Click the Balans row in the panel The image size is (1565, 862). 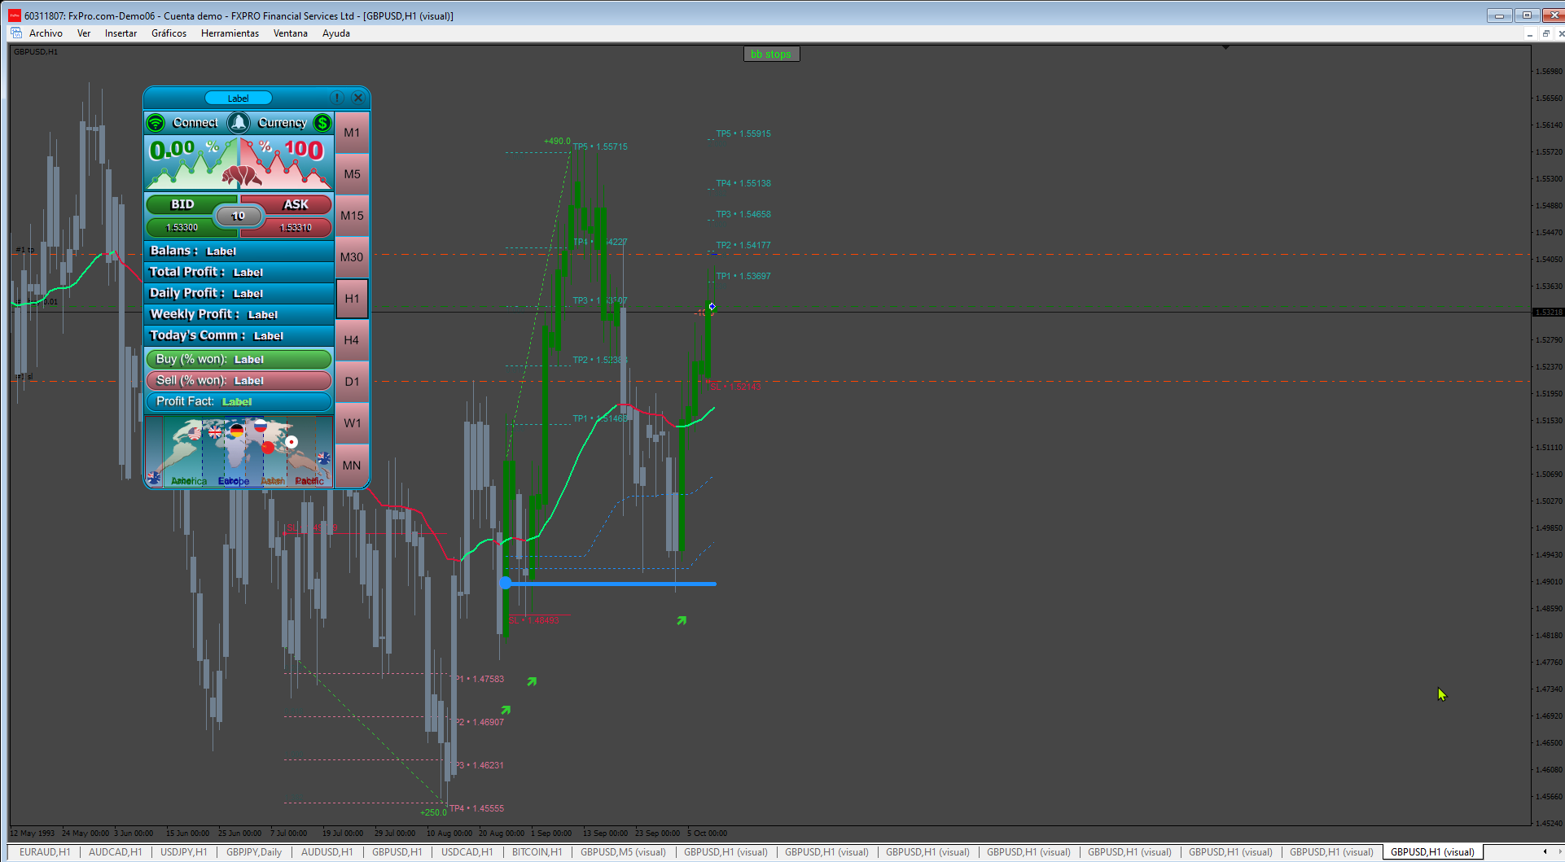(x=239, y=251)
